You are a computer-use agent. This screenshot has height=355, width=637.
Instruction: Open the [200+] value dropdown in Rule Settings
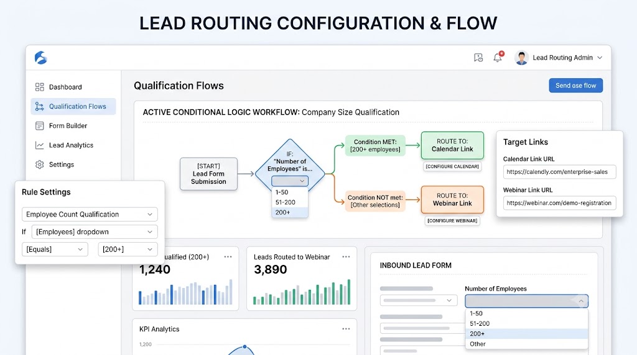coord(128,249)
